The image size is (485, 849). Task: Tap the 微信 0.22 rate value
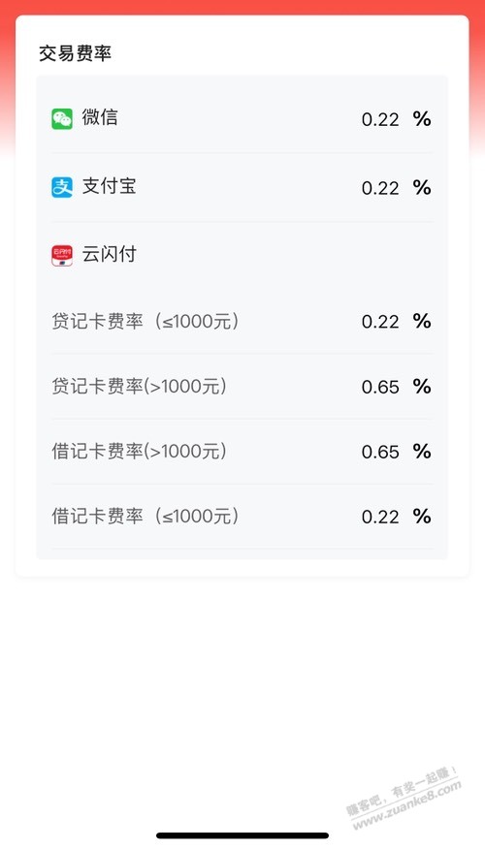[x=380, y=119]
